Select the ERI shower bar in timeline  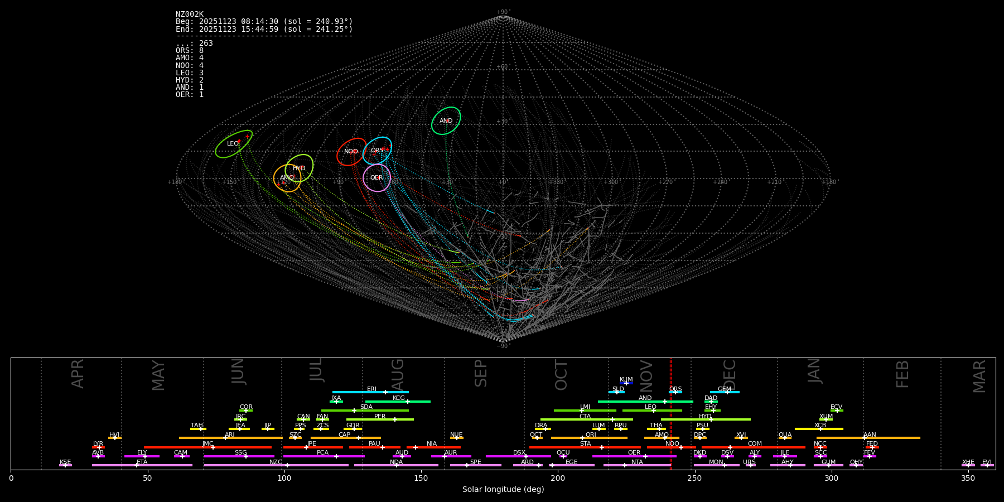370,392
